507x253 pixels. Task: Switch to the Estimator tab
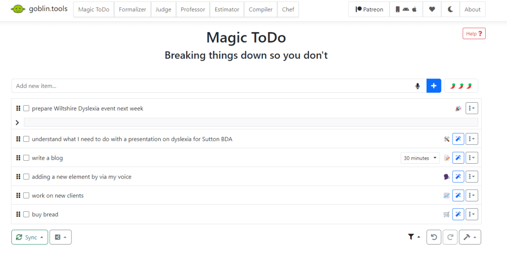coord(227,9)
